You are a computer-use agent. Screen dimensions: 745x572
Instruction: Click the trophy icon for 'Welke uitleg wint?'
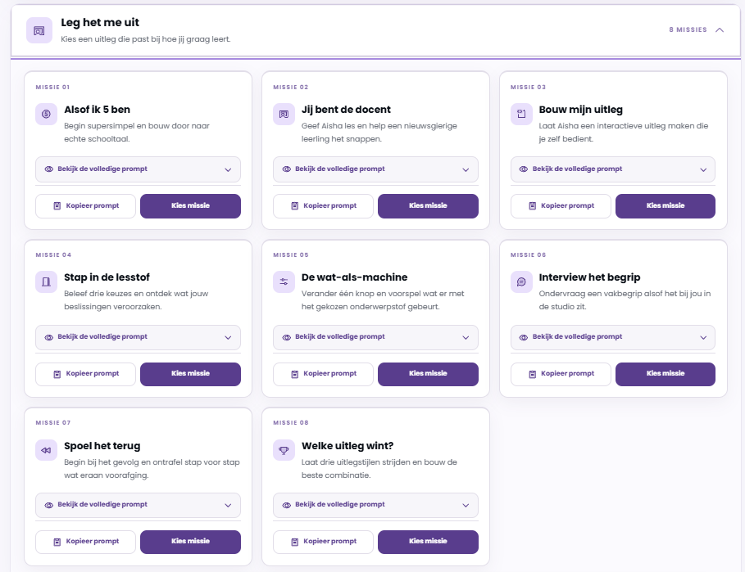coord(284,451)
